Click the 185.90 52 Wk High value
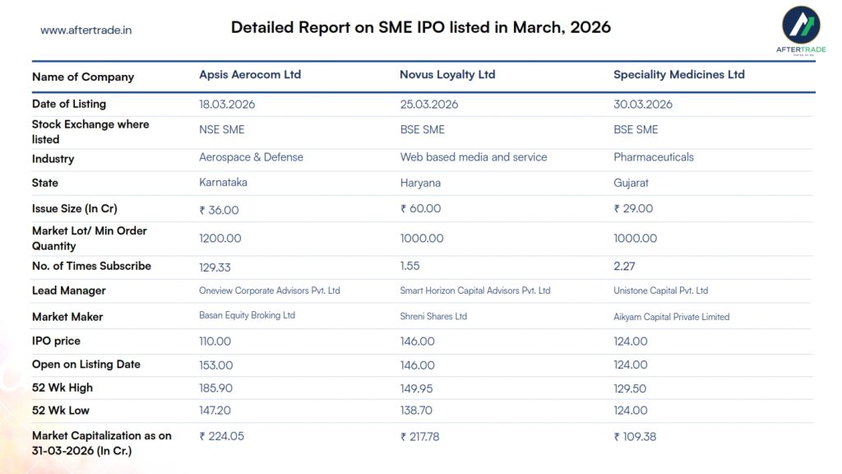Viewport: 842px width, 474px height. 215,388
